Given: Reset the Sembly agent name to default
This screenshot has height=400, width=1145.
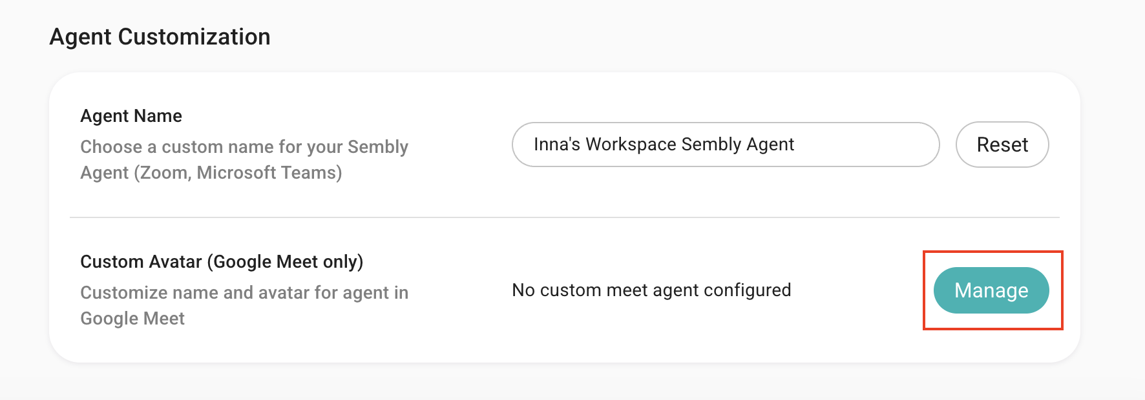Looking at the screenshot, I should click(x=1002, y=145).
